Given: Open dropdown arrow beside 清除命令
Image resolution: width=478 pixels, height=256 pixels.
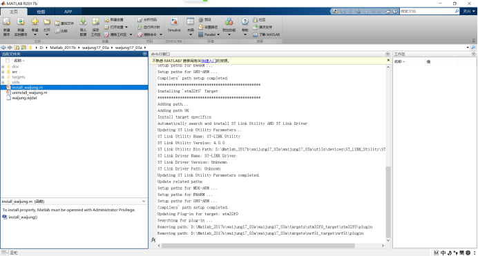Looking at the screenshot, I should tap(161, 35).
